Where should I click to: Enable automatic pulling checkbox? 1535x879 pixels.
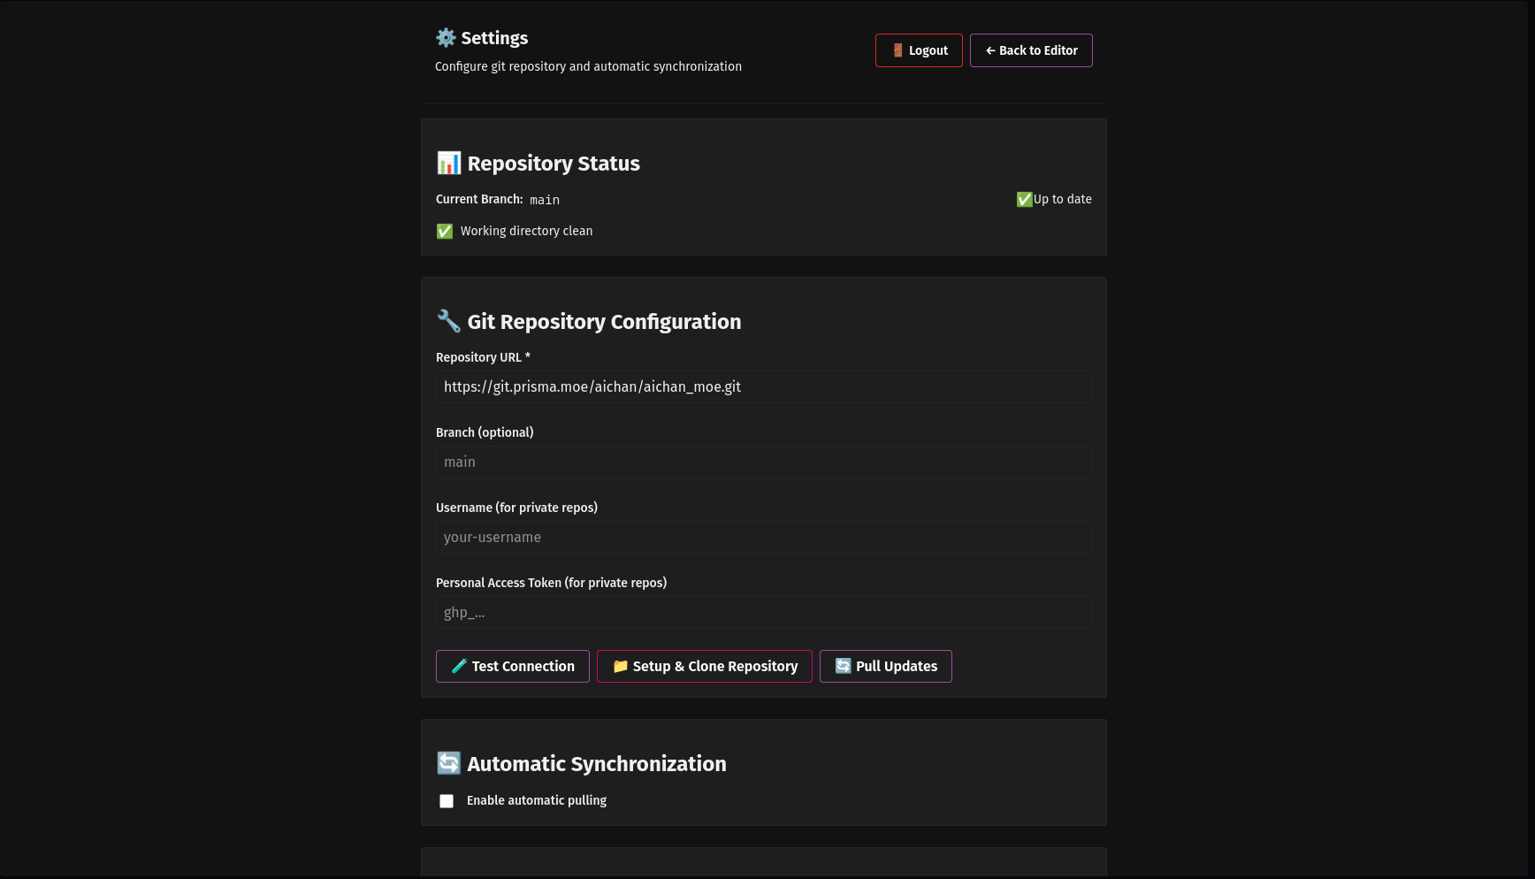[x=447, y=801]
